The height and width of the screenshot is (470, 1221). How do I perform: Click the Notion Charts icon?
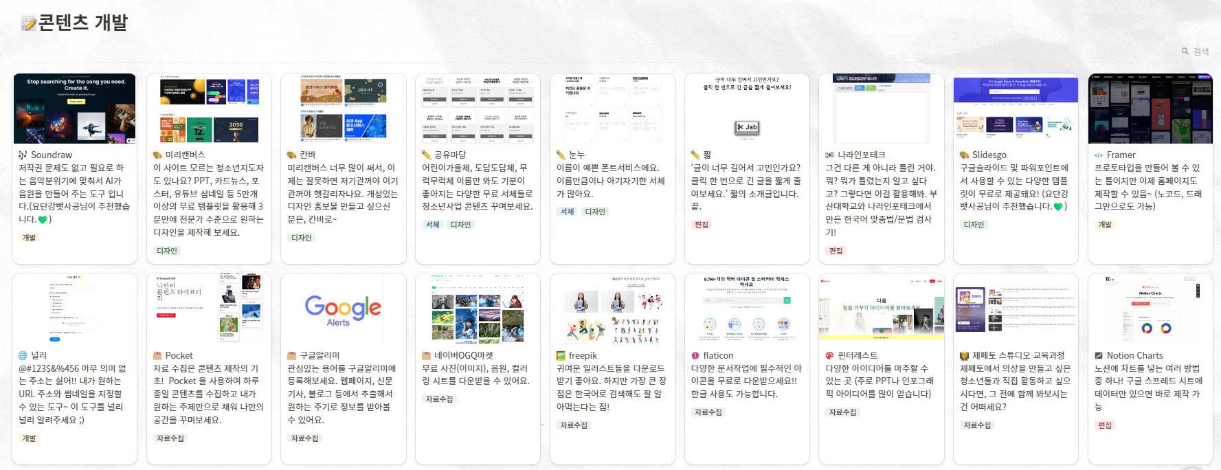pos(1099,356)
